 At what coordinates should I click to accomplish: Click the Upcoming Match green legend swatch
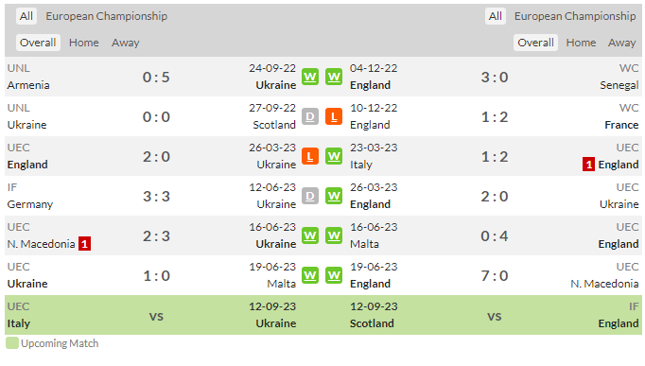(x=12, y=343)
